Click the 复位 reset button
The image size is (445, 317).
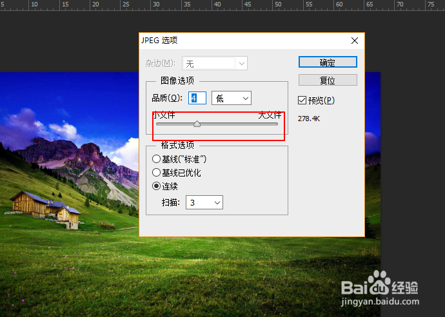(328, 81)
